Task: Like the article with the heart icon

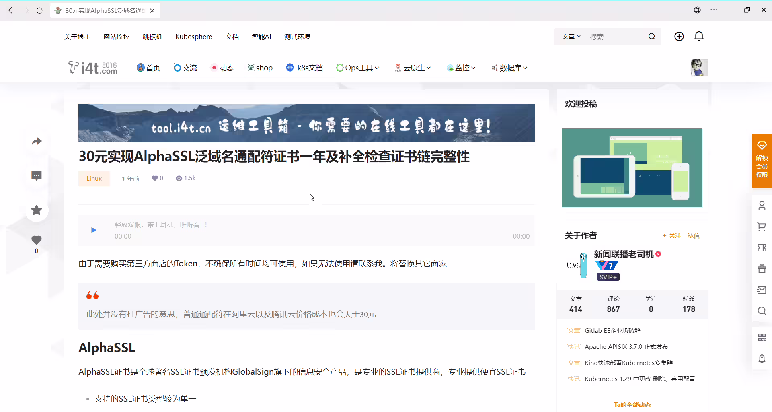Action: (37, 240)
